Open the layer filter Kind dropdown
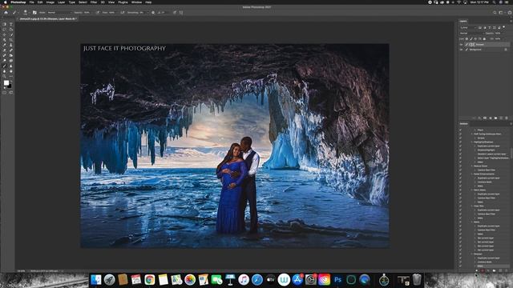This screenshot has height=288, width=513. pyautogui.click(x=468, y=27)
